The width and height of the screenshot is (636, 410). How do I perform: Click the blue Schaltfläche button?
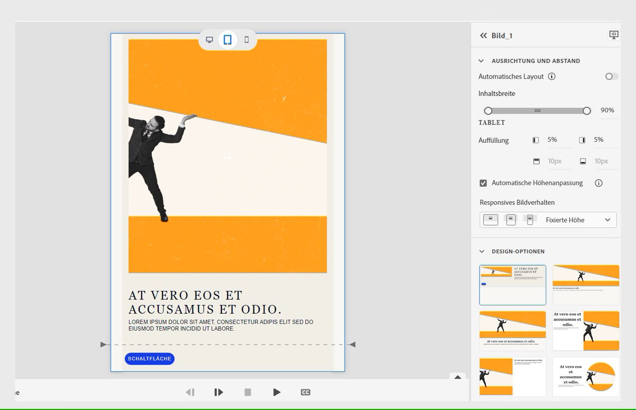[x=149, y=358]
